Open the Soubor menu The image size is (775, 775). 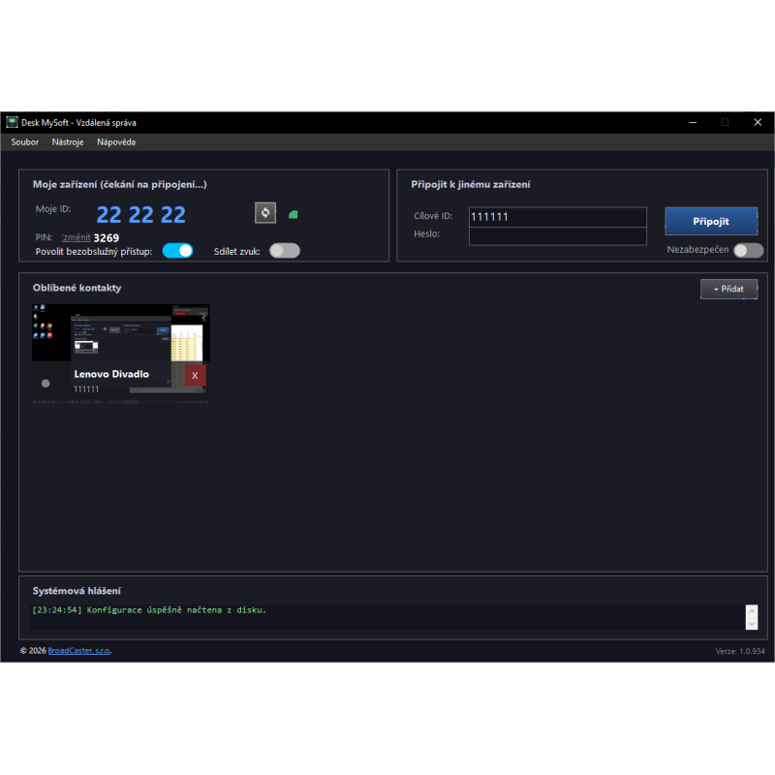tap(25, 141)
